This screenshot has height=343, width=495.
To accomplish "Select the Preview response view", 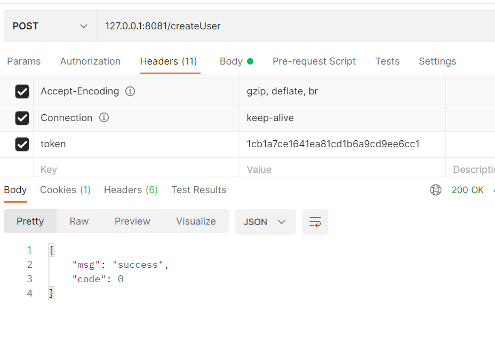I will pos(132,221).
